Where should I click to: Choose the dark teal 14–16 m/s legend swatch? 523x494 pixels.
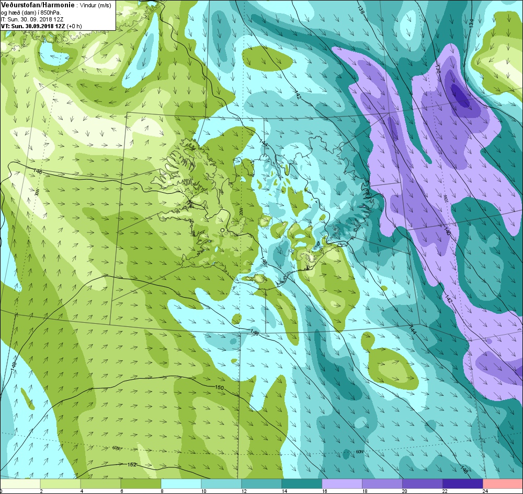pyautogui.click(x=302, y=484)
